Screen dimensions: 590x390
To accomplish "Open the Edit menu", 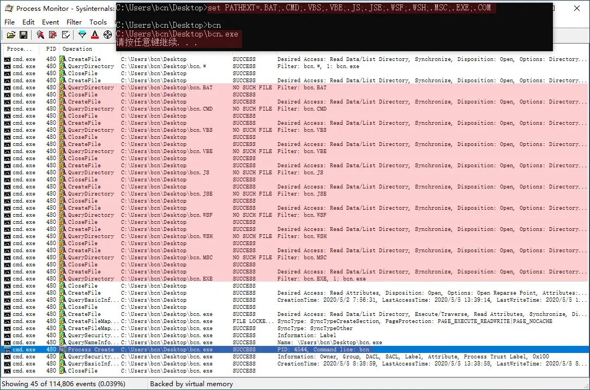I will click(x=28, y=22).
